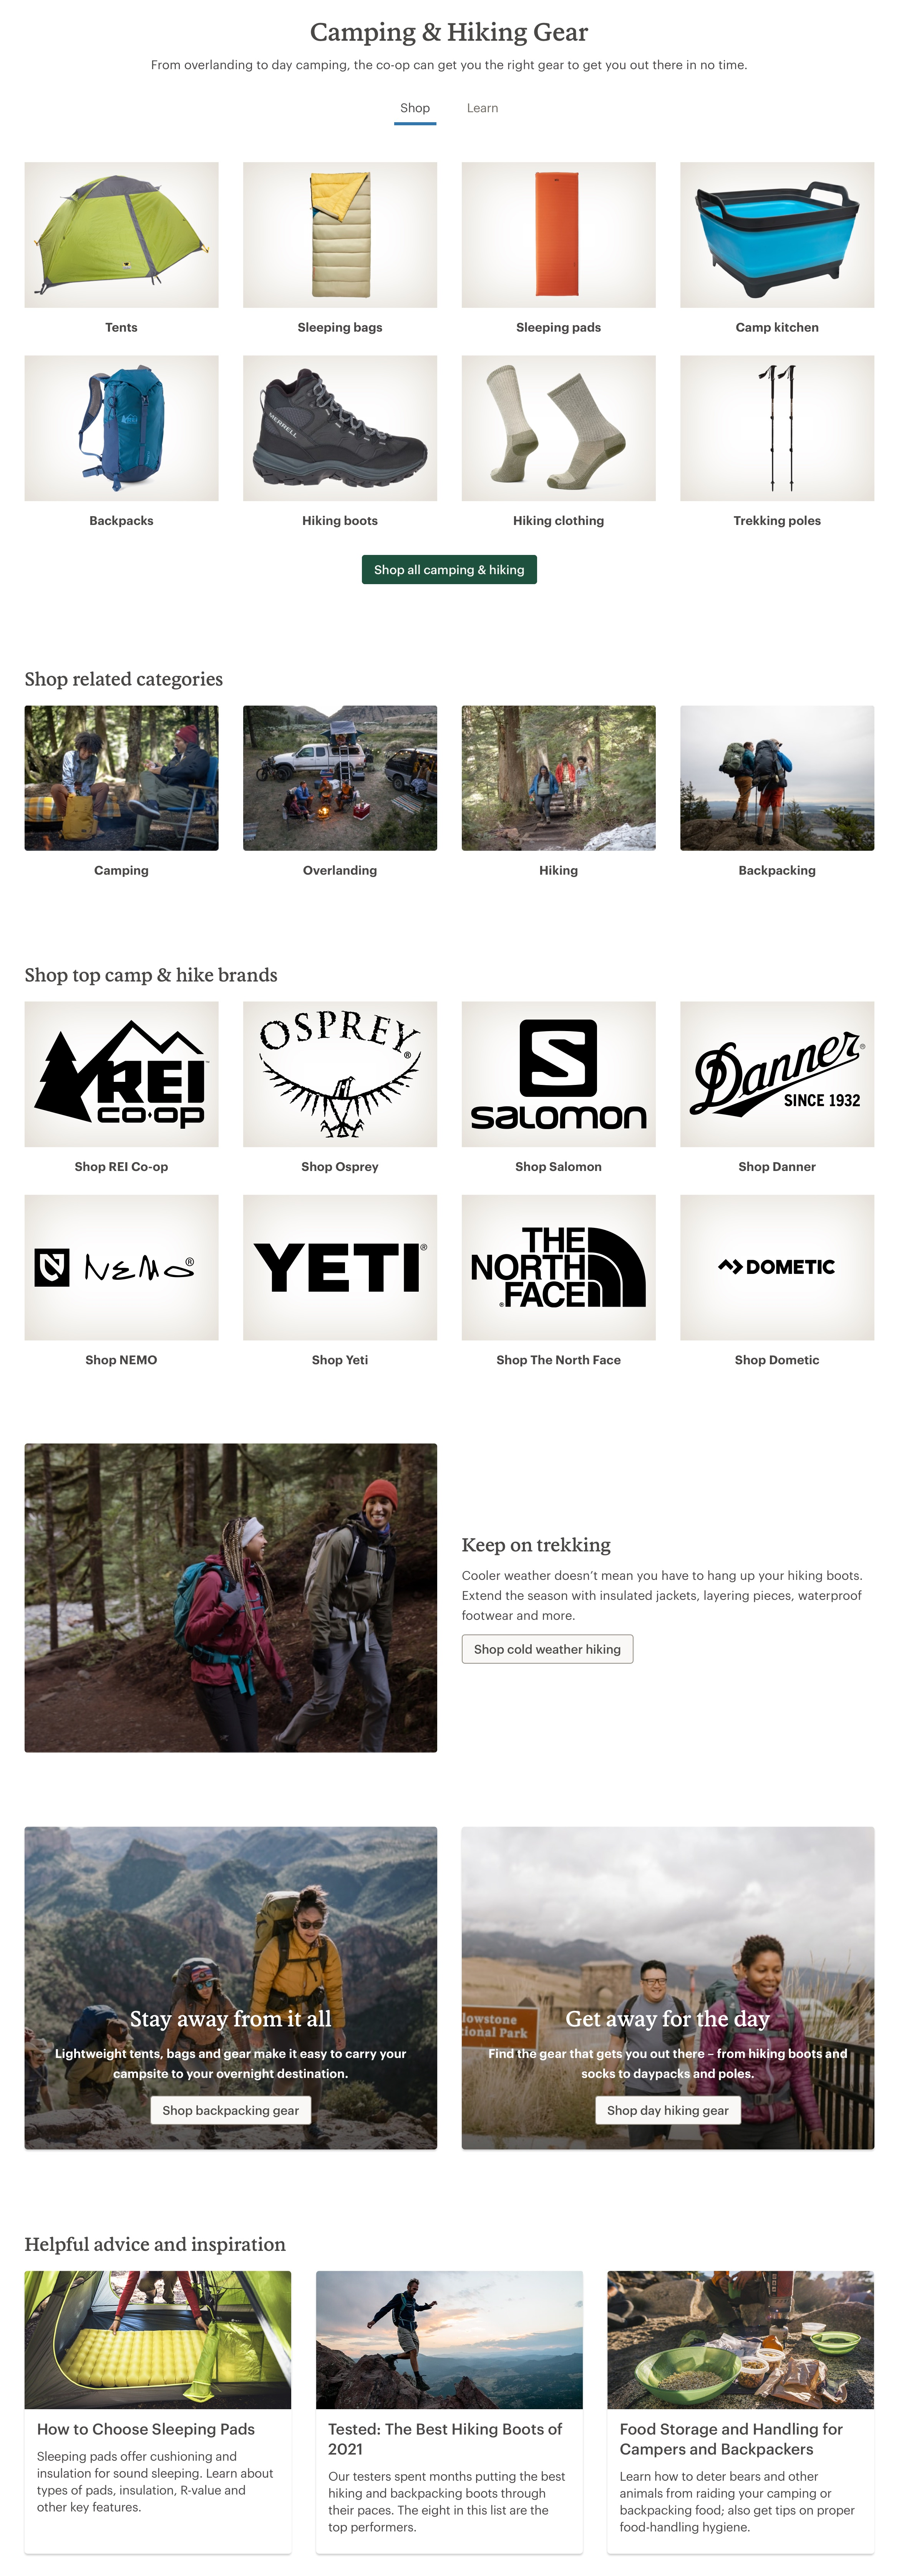This screenshot has height=2576, width=899.
Task: Open Shop backpacking gear button
Action: point(230,2110)
